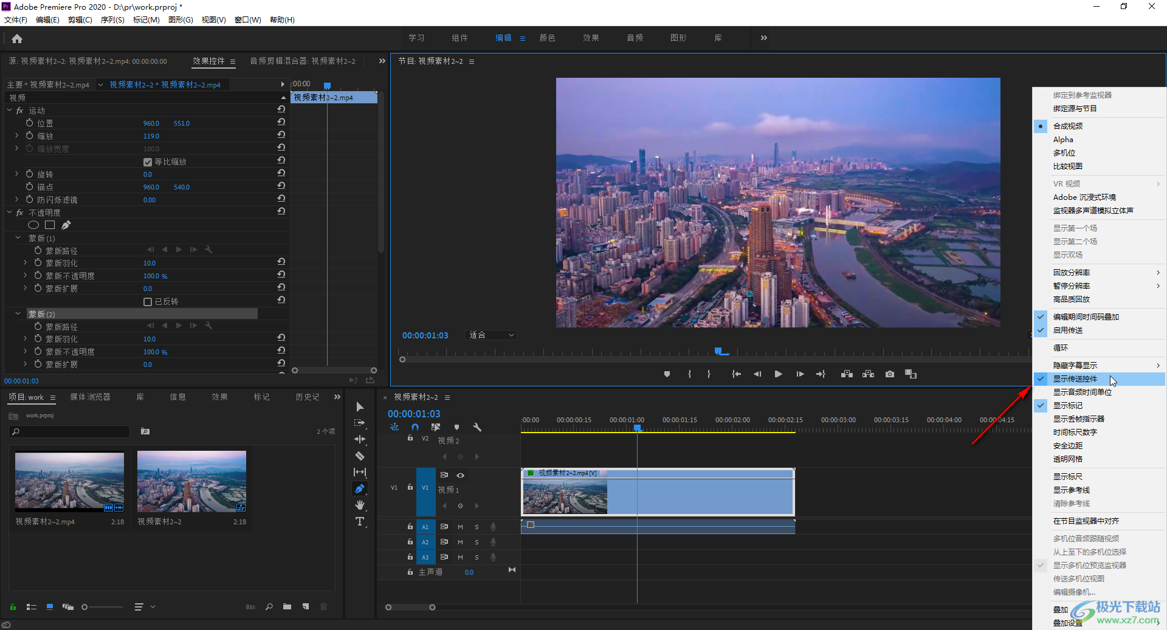
Task: Pick free draw bezier mask pen
Action: 66,225
